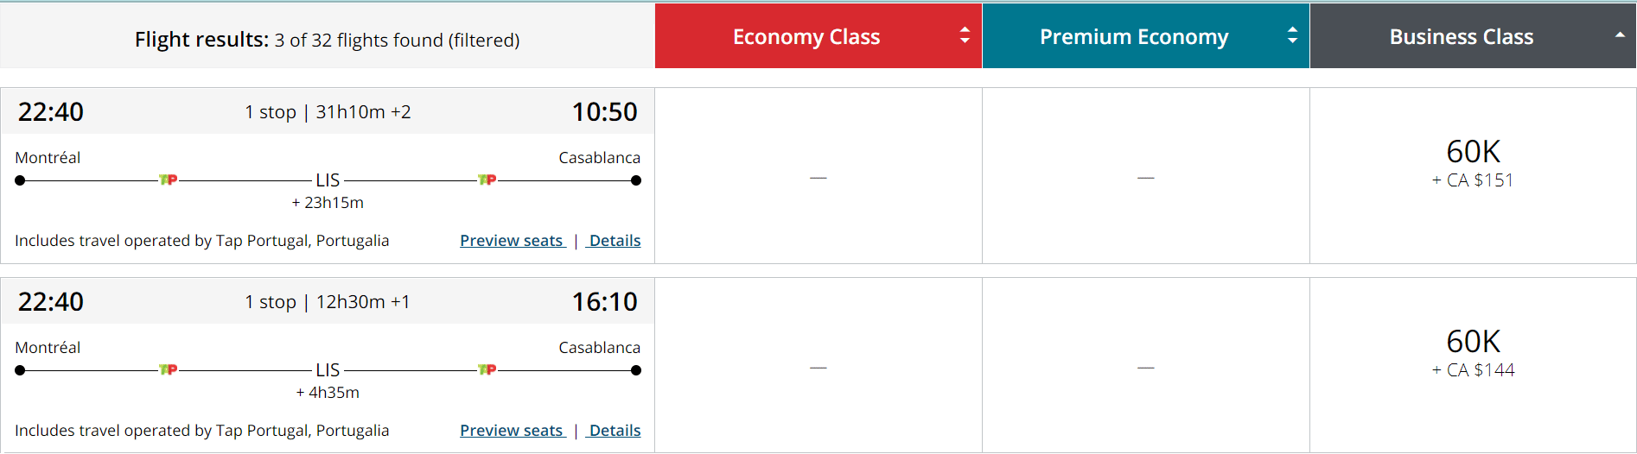Open Details for the 31h10m flight
The image size is (1637, 454).
615,241
